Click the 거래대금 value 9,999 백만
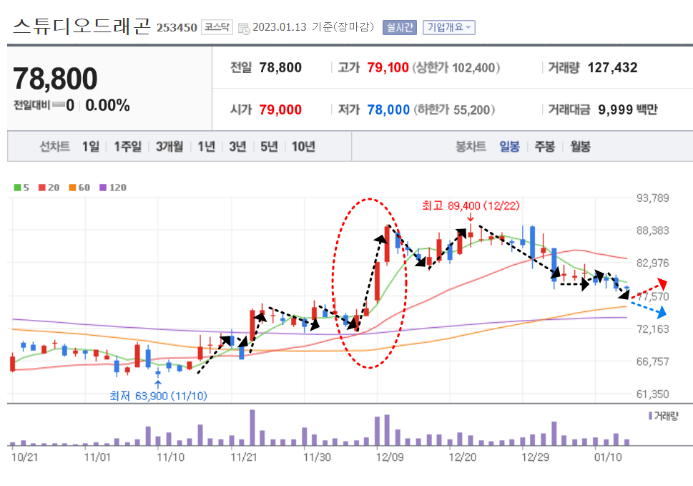The height and width of the screenshot is (486, 693). coord(628,110)
